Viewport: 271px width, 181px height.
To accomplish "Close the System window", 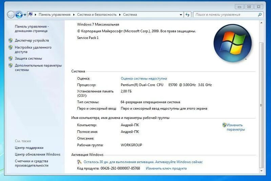I will (x=258, y=7).
